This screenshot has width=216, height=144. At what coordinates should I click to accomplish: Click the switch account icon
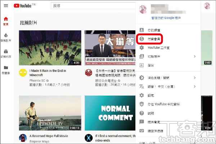pos(141,57)
